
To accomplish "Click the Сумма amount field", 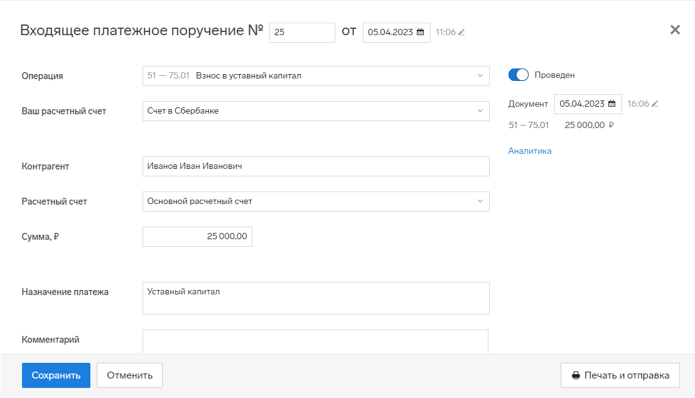I will click(x=197, y=237).
